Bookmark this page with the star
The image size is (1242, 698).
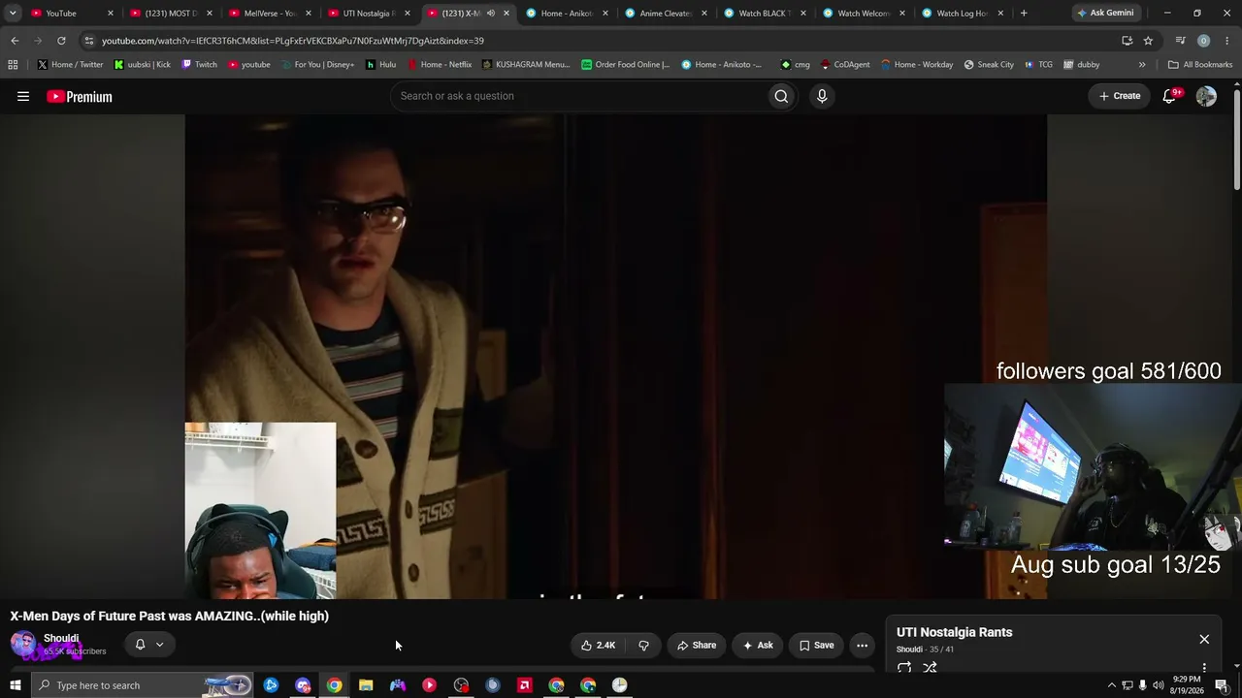click(1148, 41)
